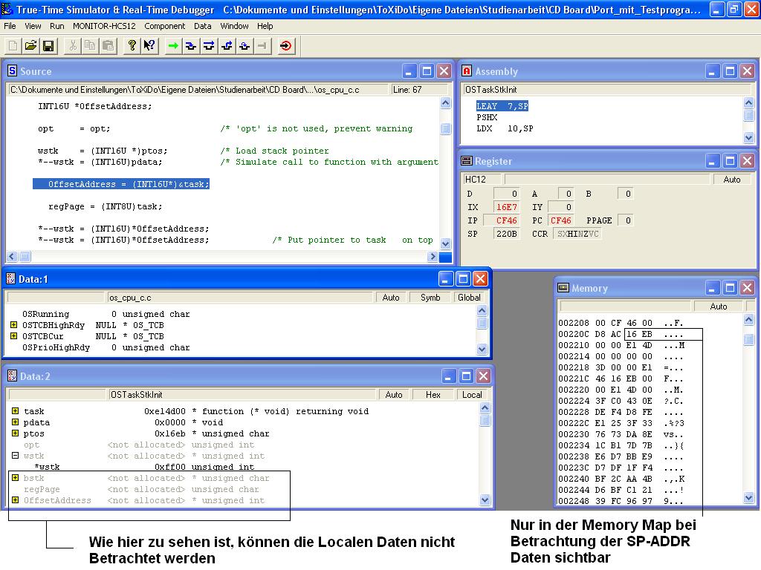Open Help topics with yellow question mark
The image size is (761, 570).
[132, 46]
